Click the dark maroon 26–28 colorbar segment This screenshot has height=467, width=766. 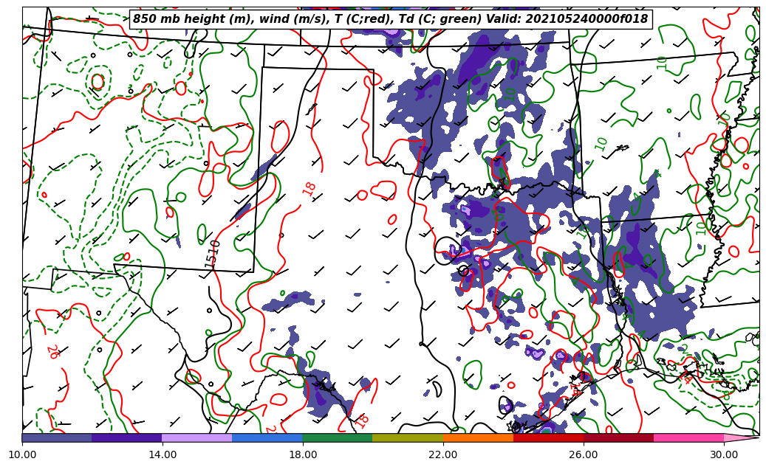pyautogui.click(x=618, y=437)
